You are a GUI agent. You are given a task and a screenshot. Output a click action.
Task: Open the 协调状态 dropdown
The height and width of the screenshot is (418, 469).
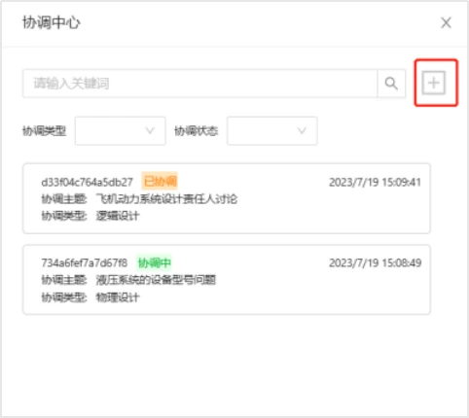coord(272,131)
